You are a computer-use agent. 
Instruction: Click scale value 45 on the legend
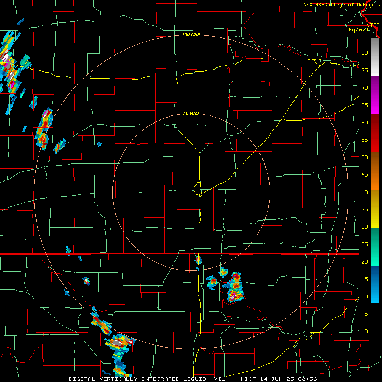point(365,175)
